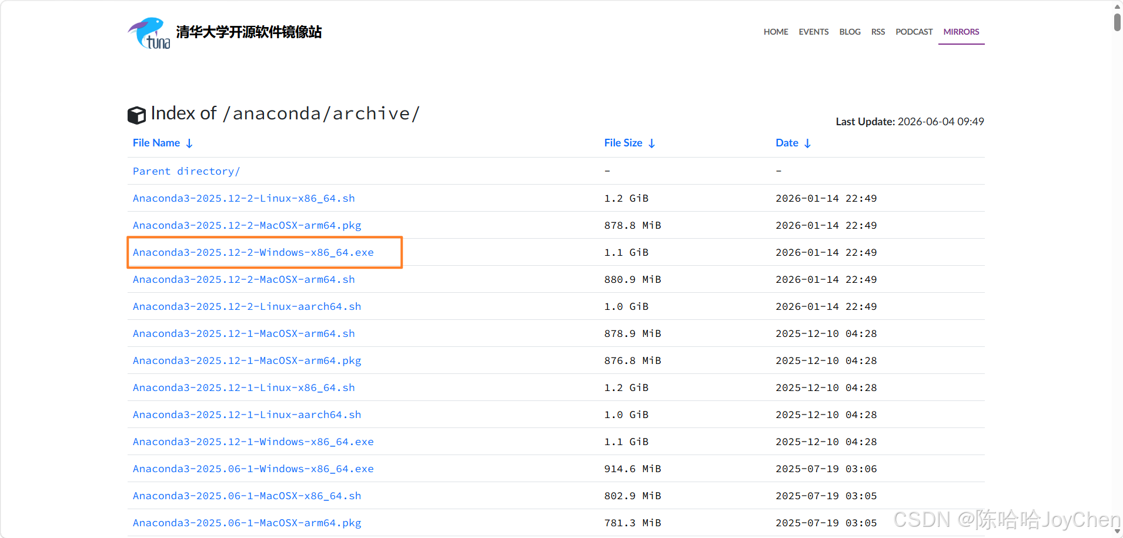Sort by File Size column header
The height and width of the screenshot is (538, 1123).
pyautogui.click(x=623, y=143)
